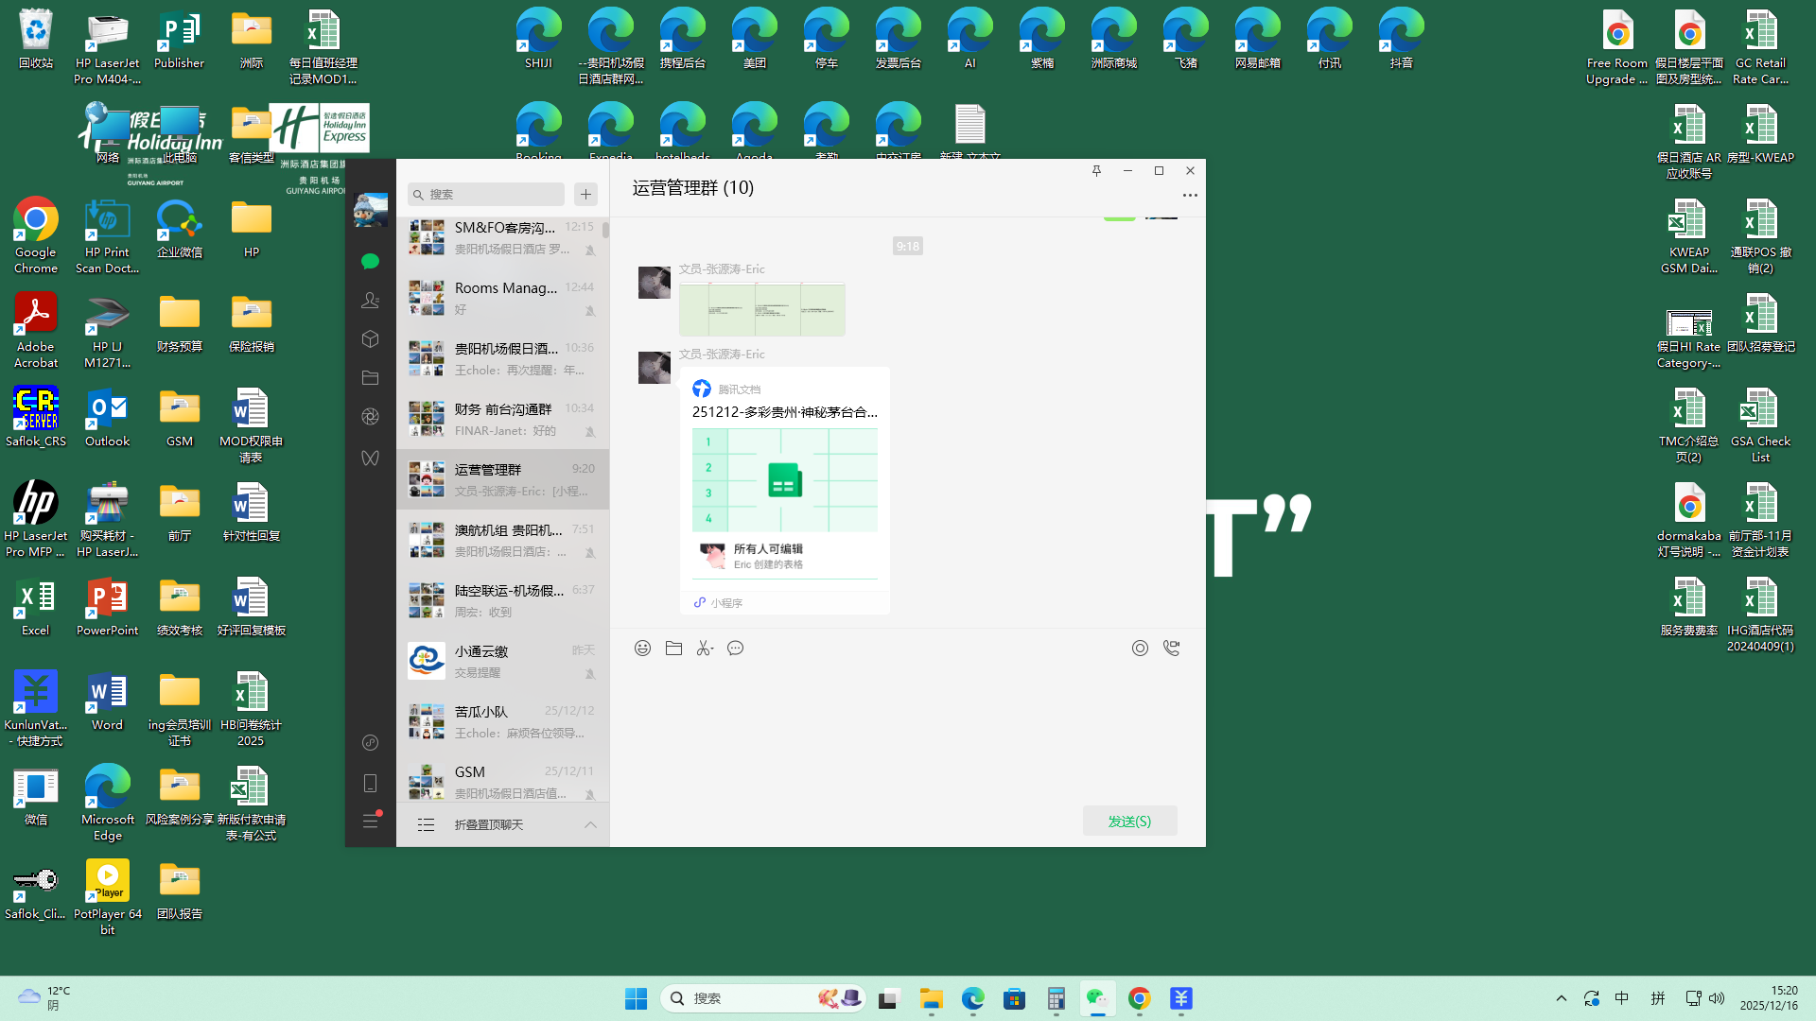This screenshot has height=1021, width=1816.
Task: Click the send file folder icon
Action: 673,649
